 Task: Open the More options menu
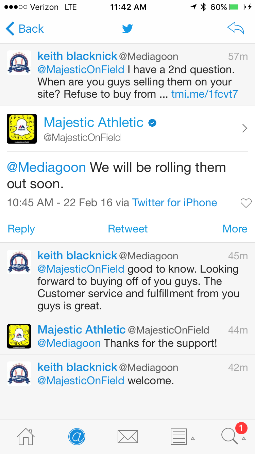click(x=235, y=229)
